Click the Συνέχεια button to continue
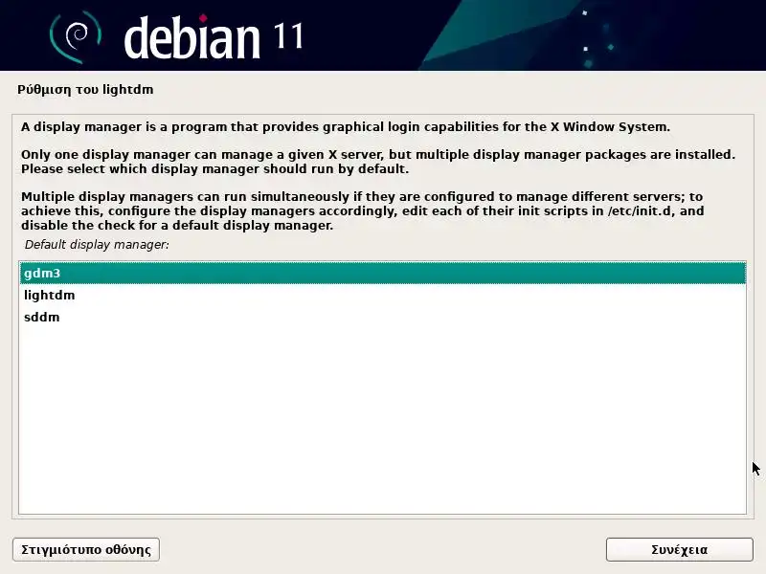Image resolution: width=766 pixels, height=574 pixels. click(x=679, y=549)
